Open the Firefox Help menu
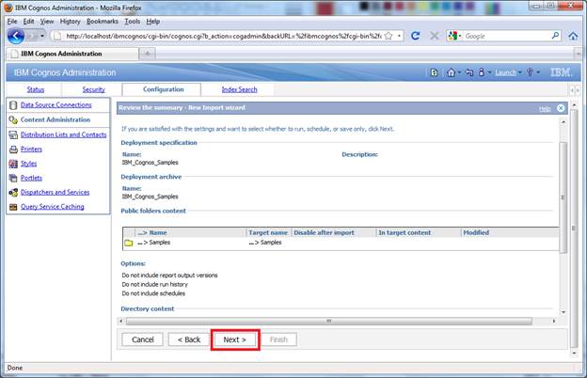587x378 pixels. pyautogui.click(x=152, y=22)
